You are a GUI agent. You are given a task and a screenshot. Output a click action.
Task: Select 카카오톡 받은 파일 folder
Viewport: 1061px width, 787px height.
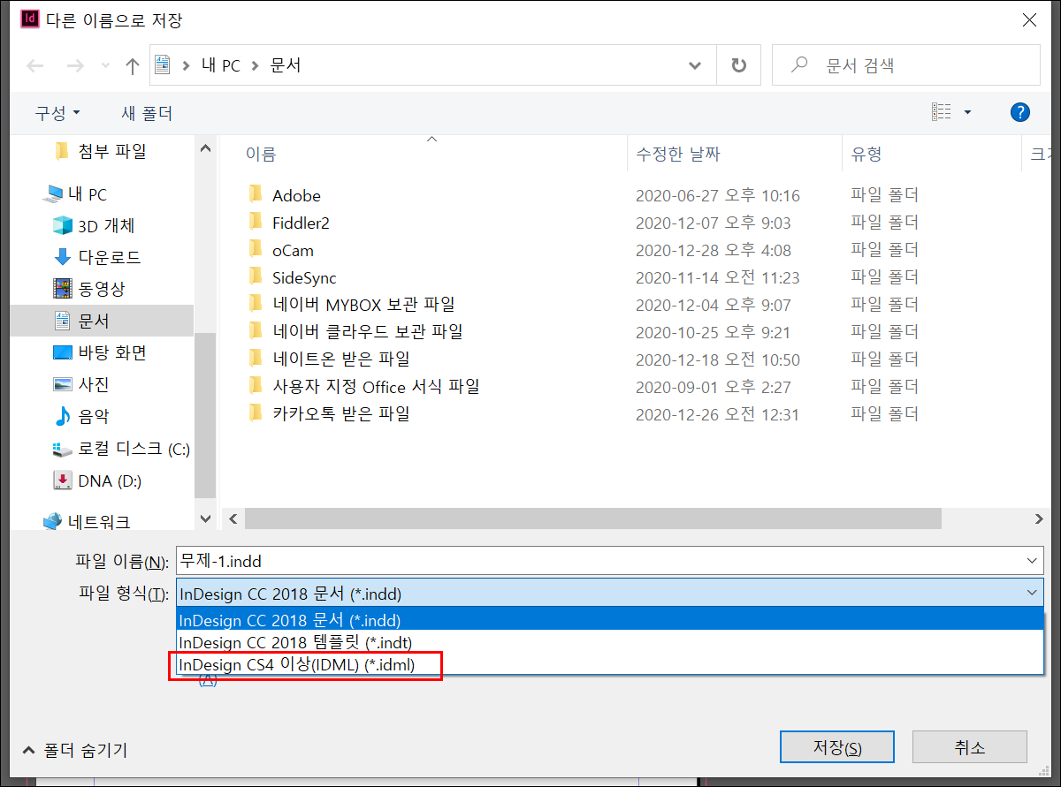coord(341,413)
